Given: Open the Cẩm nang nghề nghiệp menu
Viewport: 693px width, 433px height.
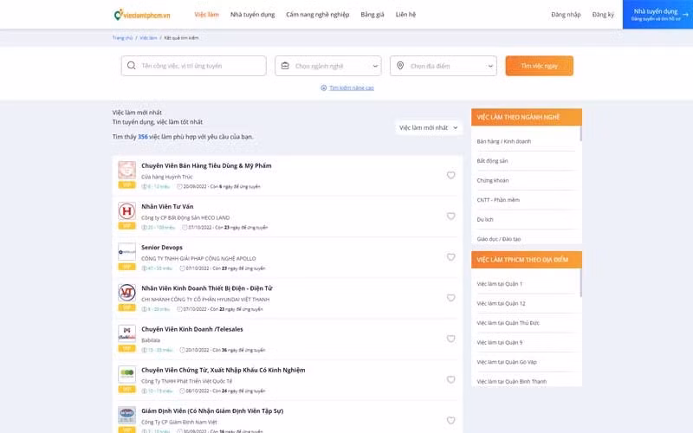Looking at the screenshot, I should pos(317,15).
